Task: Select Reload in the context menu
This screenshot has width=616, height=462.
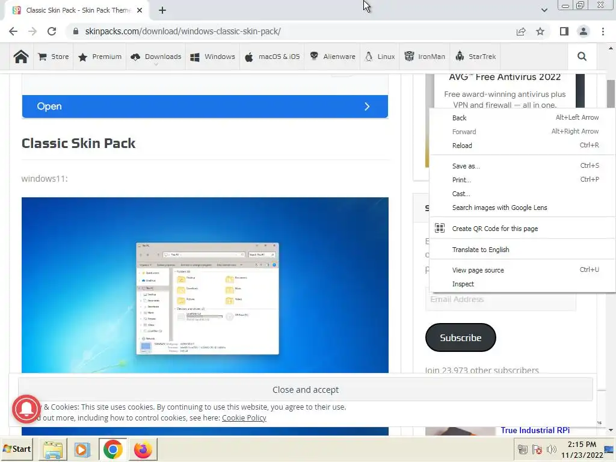Action: click(x=523, y=146)
